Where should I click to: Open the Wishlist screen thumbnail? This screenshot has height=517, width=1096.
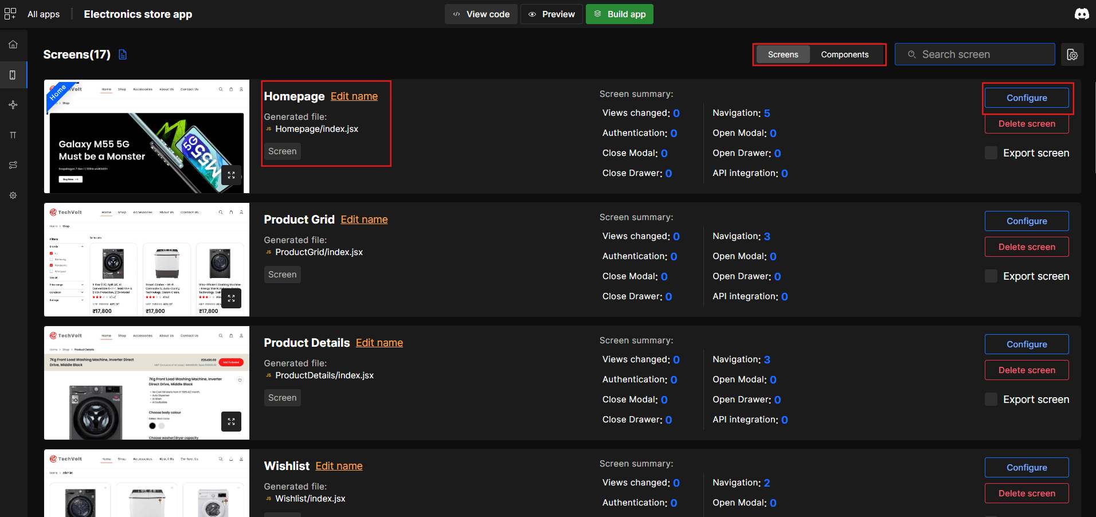pyautogui.click(x=147, y=483)
